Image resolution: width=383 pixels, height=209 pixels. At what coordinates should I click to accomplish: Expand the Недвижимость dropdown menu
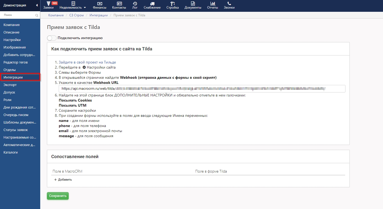click(x=73, y=5)
